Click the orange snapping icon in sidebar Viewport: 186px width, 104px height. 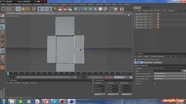(2, 67)
